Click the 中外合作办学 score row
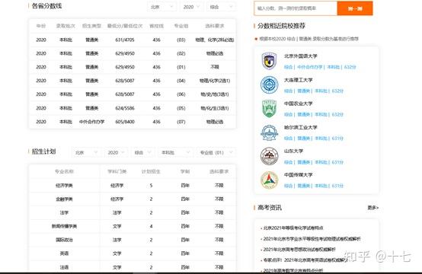This screenshot has height=274, width=422. pos(133,122)
